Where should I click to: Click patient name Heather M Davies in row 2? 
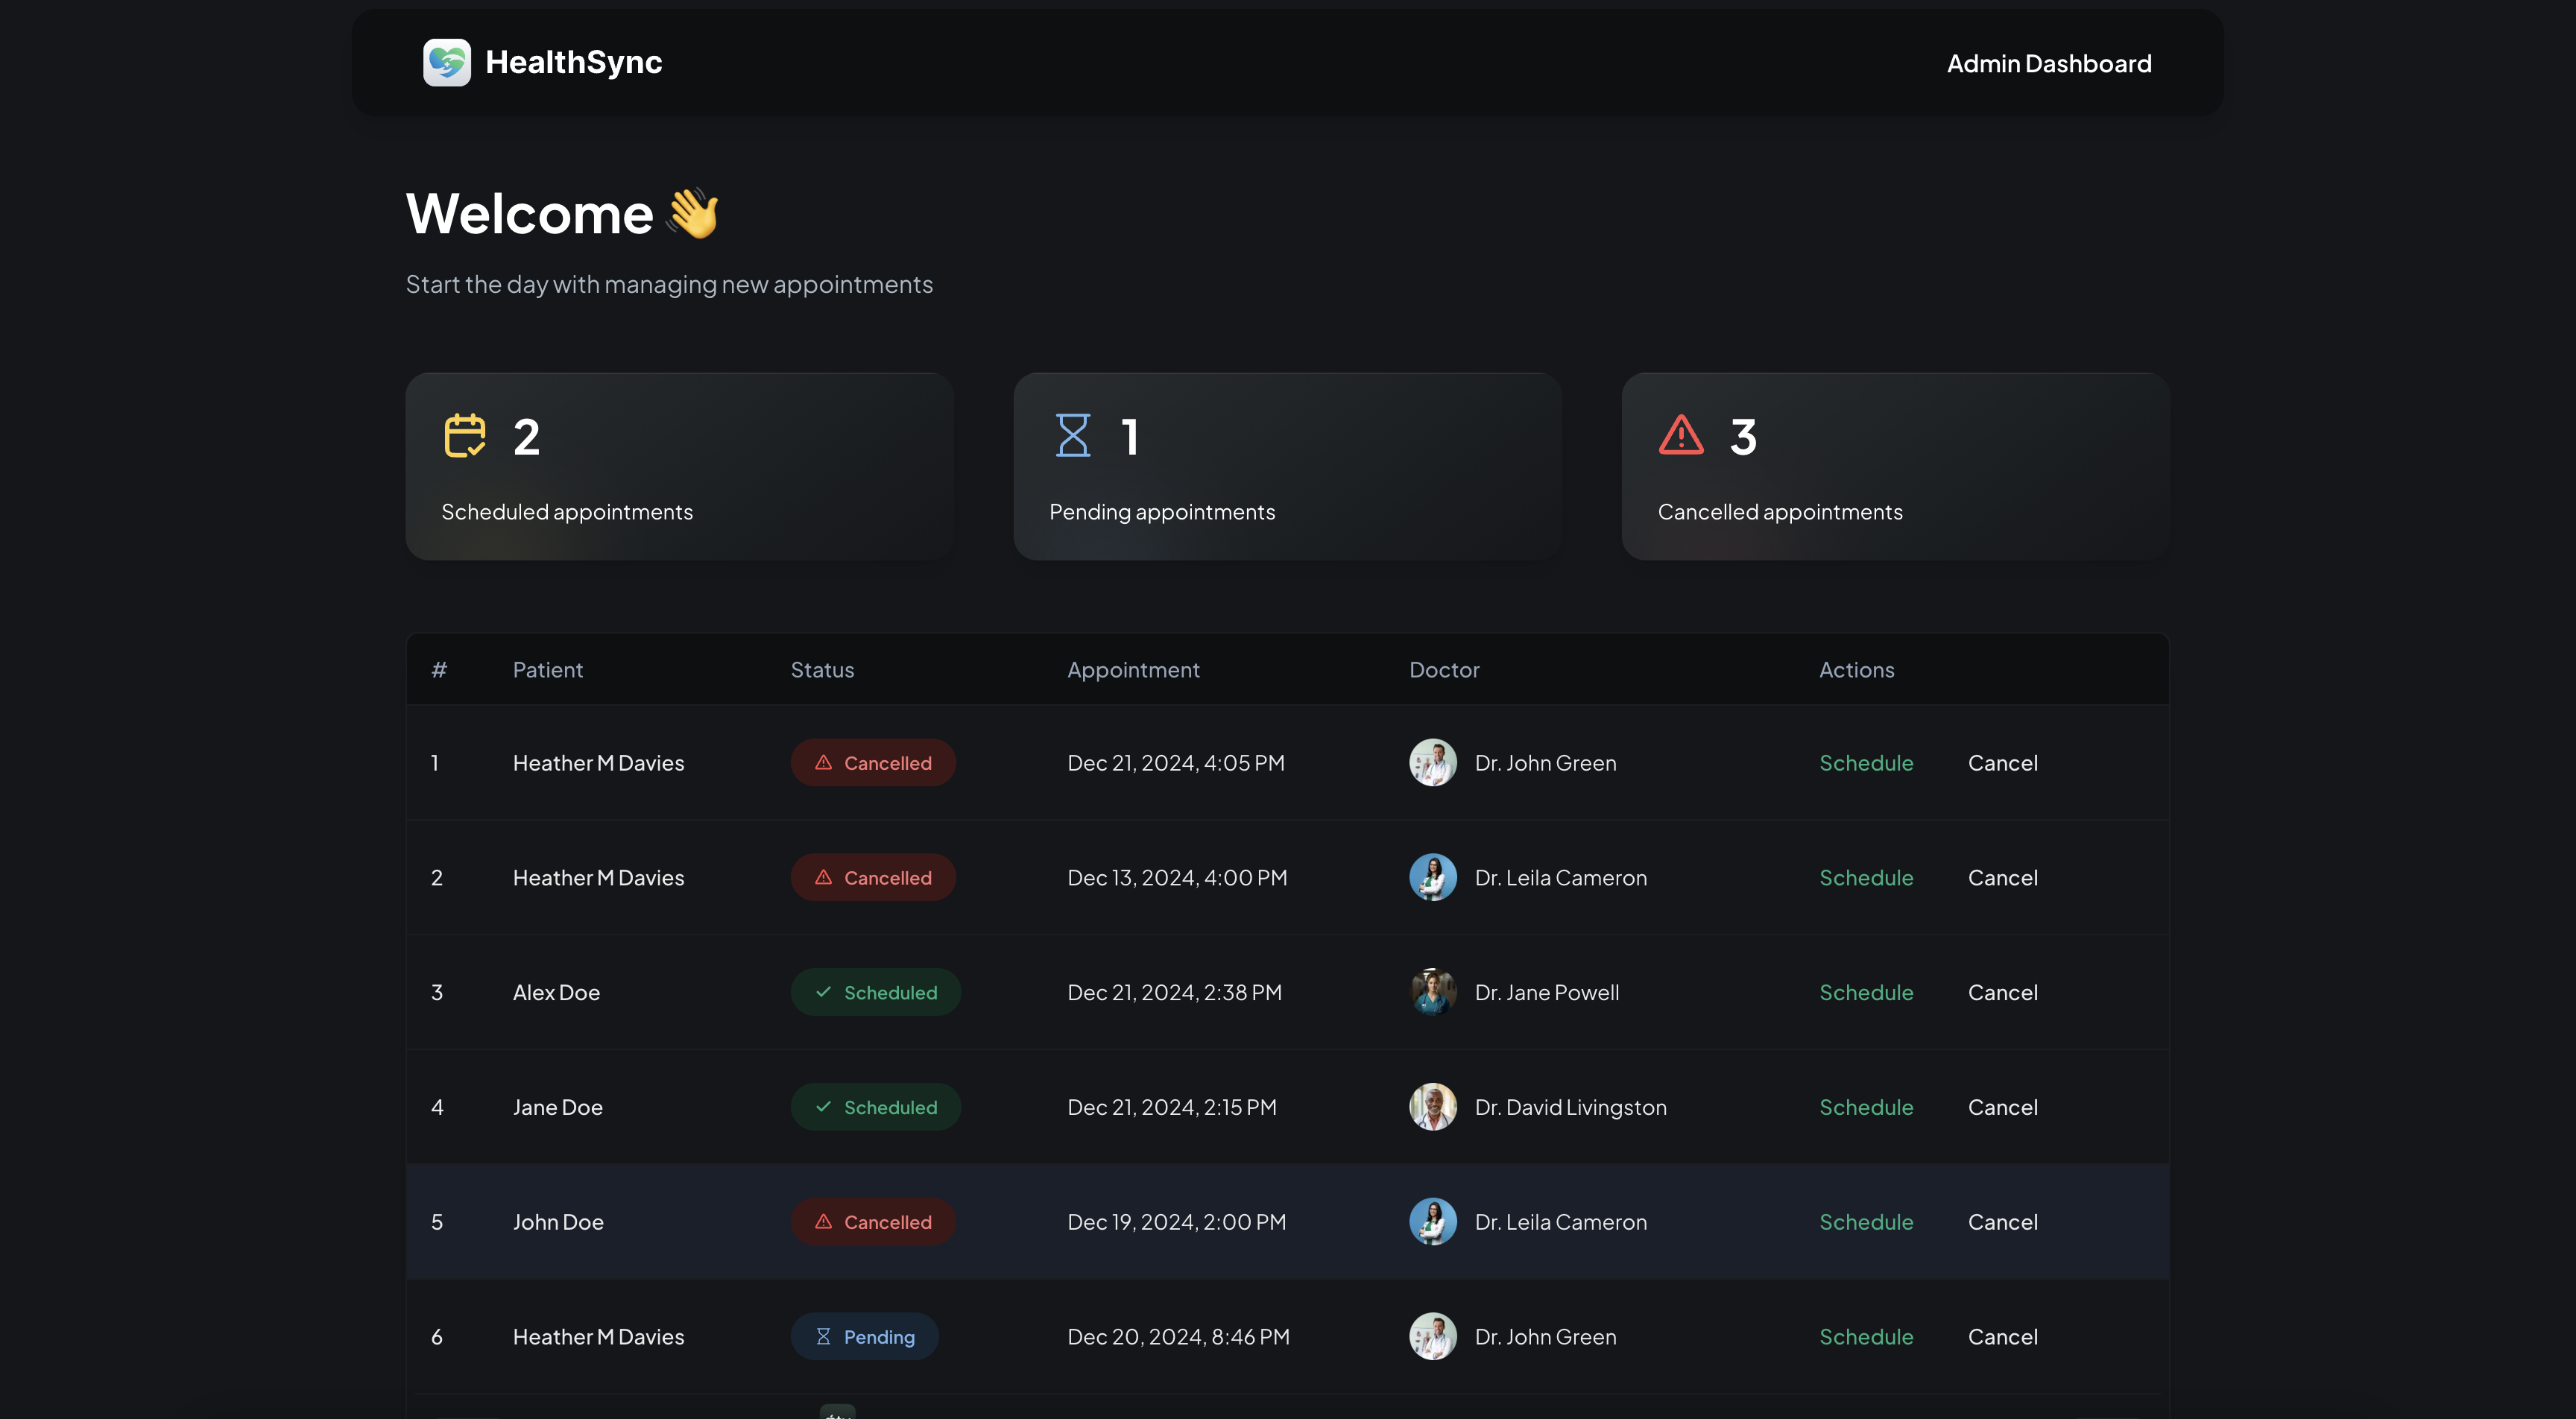[x=598, y=877]
